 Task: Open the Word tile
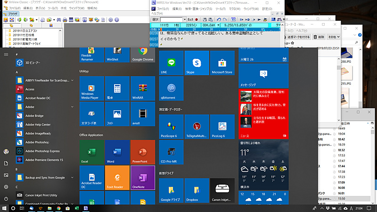click(117, 152)
